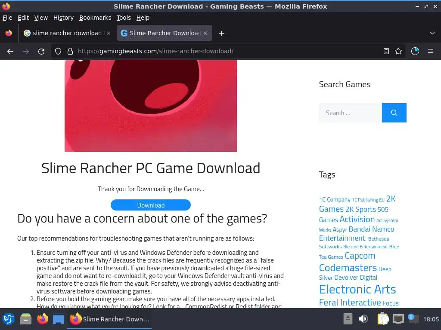Open the tracking protection shield icon
The height and width of the screenshot is (330, 441).
click(x=58, y=52)
